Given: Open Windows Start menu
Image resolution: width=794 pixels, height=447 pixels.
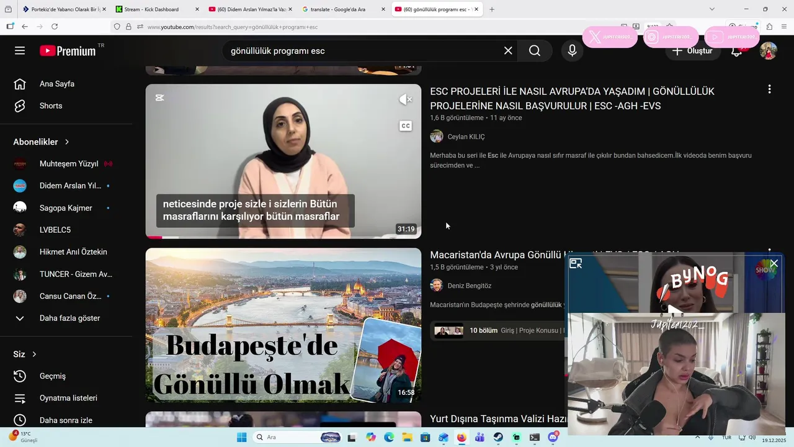Looking at the screenshot, I should point(242,437).
